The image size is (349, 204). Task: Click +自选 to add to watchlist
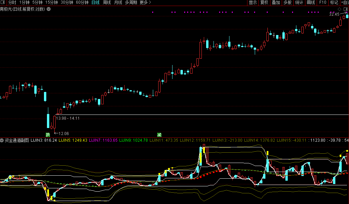pyautogui.click(x=344, y=3)
